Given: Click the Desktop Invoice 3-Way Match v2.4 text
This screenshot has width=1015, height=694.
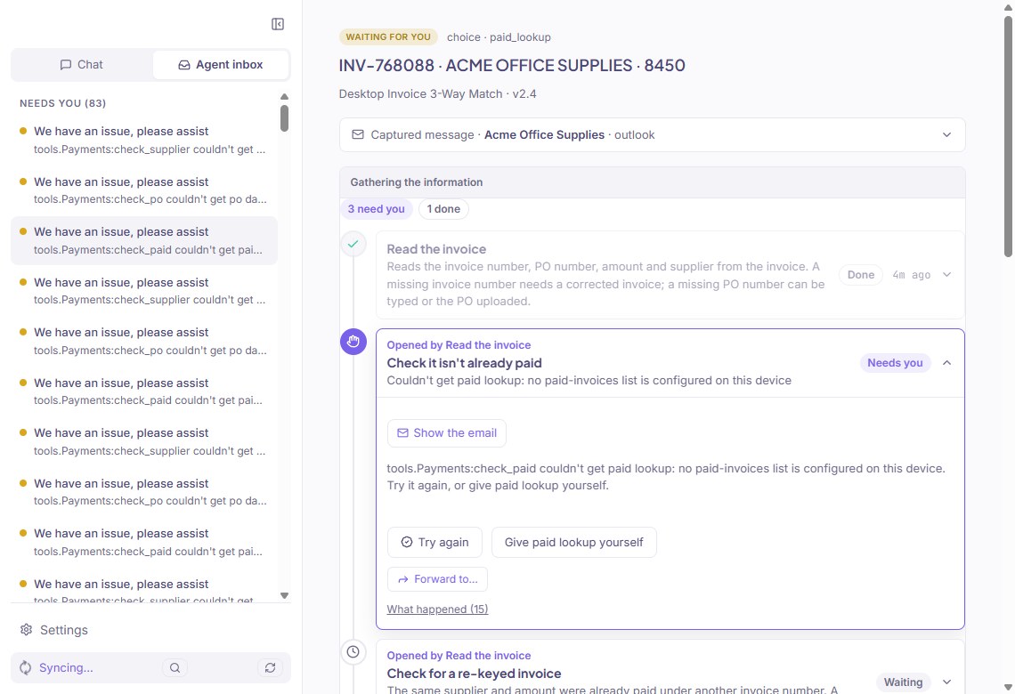Looking at the screenshot, I should coord(437,93).
